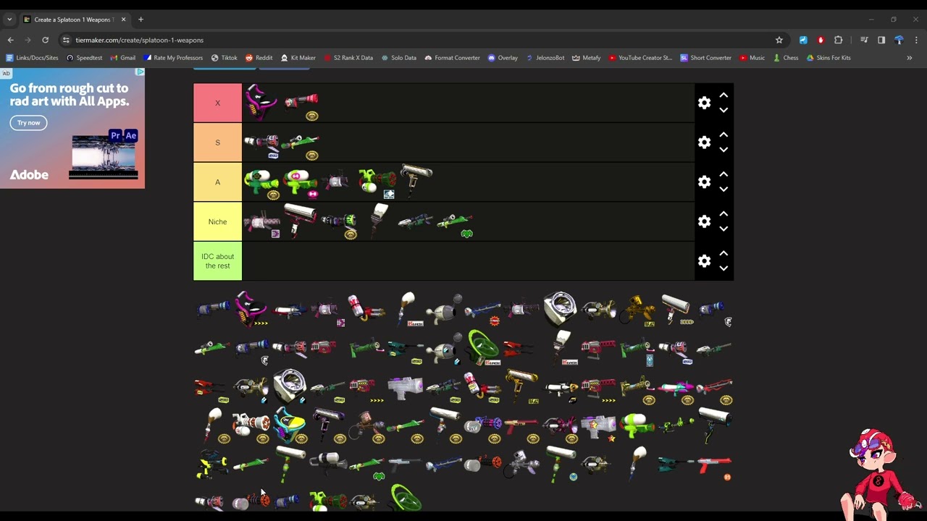The image size is (927, 521).
Task: Pick the yellow-black dual squelcher from pool
Action: coord(212,463)
